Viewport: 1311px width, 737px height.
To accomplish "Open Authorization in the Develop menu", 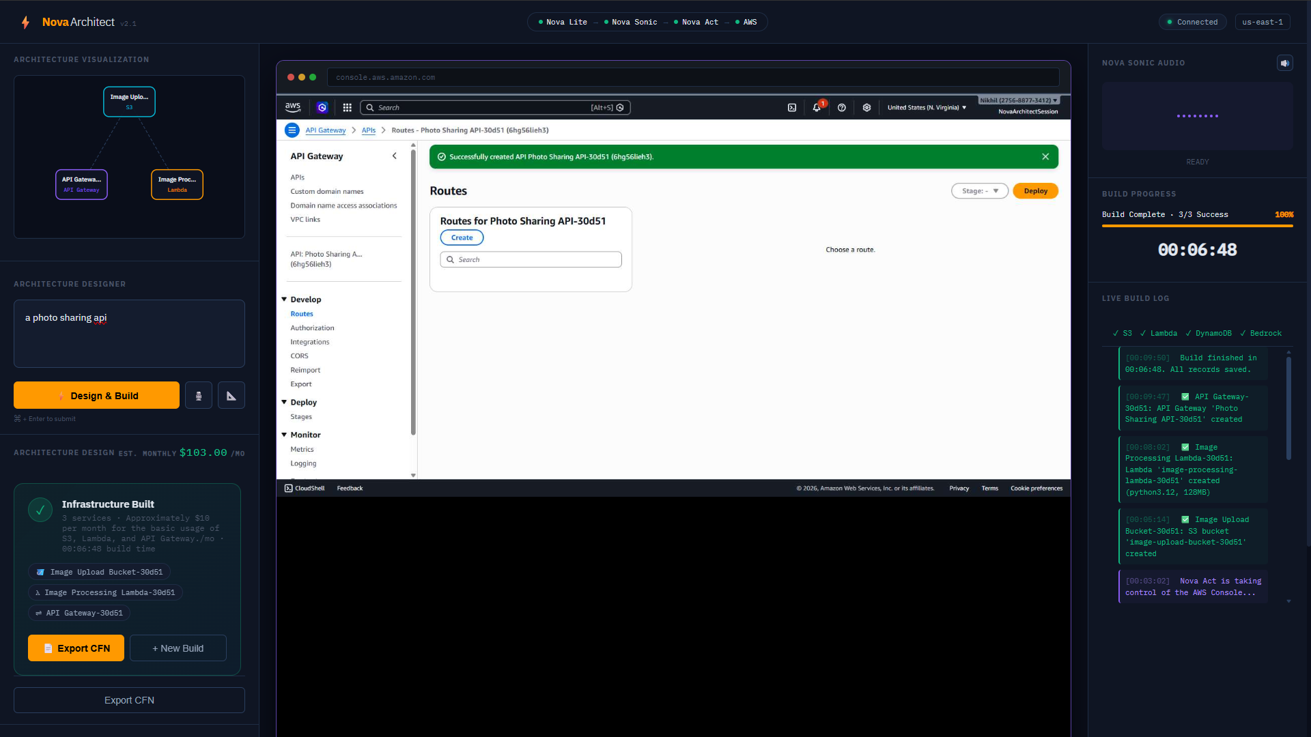I will pos(312,328).
